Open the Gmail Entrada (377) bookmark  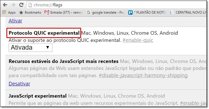click(64, 12)
